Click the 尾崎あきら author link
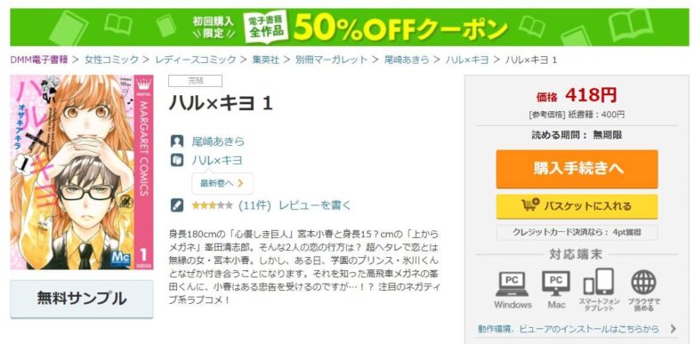 [218, 142]
